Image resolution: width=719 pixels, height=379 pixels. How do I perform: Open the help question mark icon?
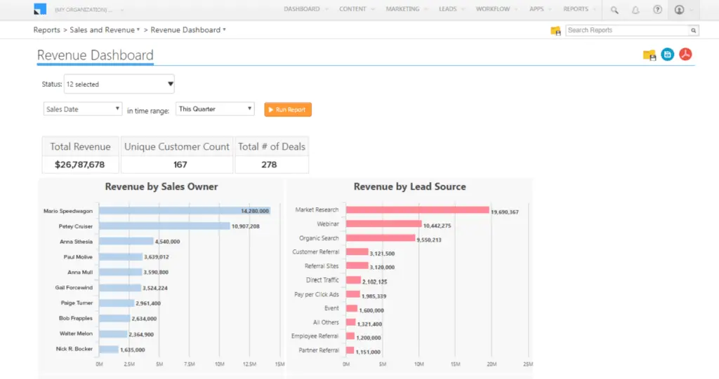tap(657, 9)
